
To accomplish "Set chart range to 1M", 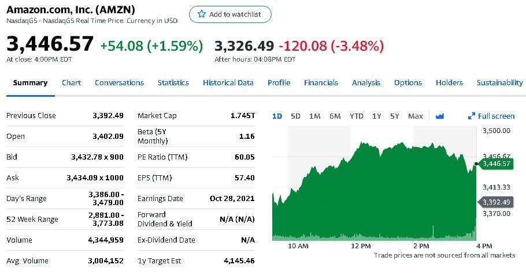I will tap(314, 116).
